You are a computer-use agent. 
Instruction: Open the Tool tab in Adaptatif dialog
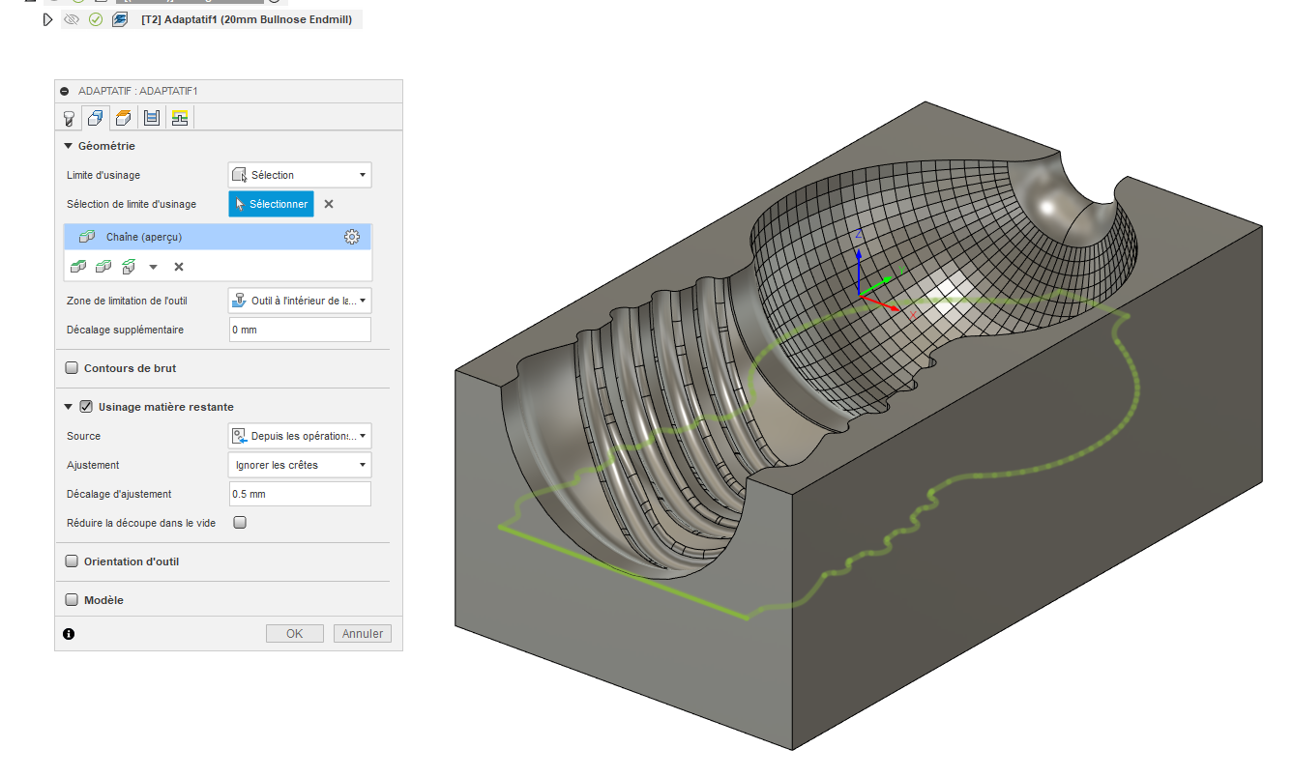pyautogui.click(x=69, y=118)
